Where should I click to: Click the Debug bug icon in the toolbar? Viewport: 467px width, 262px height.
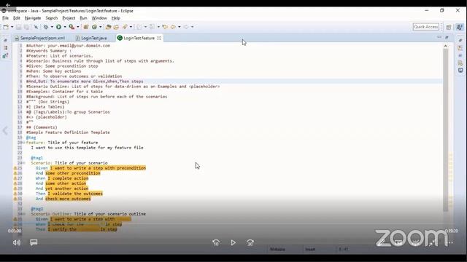point(46,27)
